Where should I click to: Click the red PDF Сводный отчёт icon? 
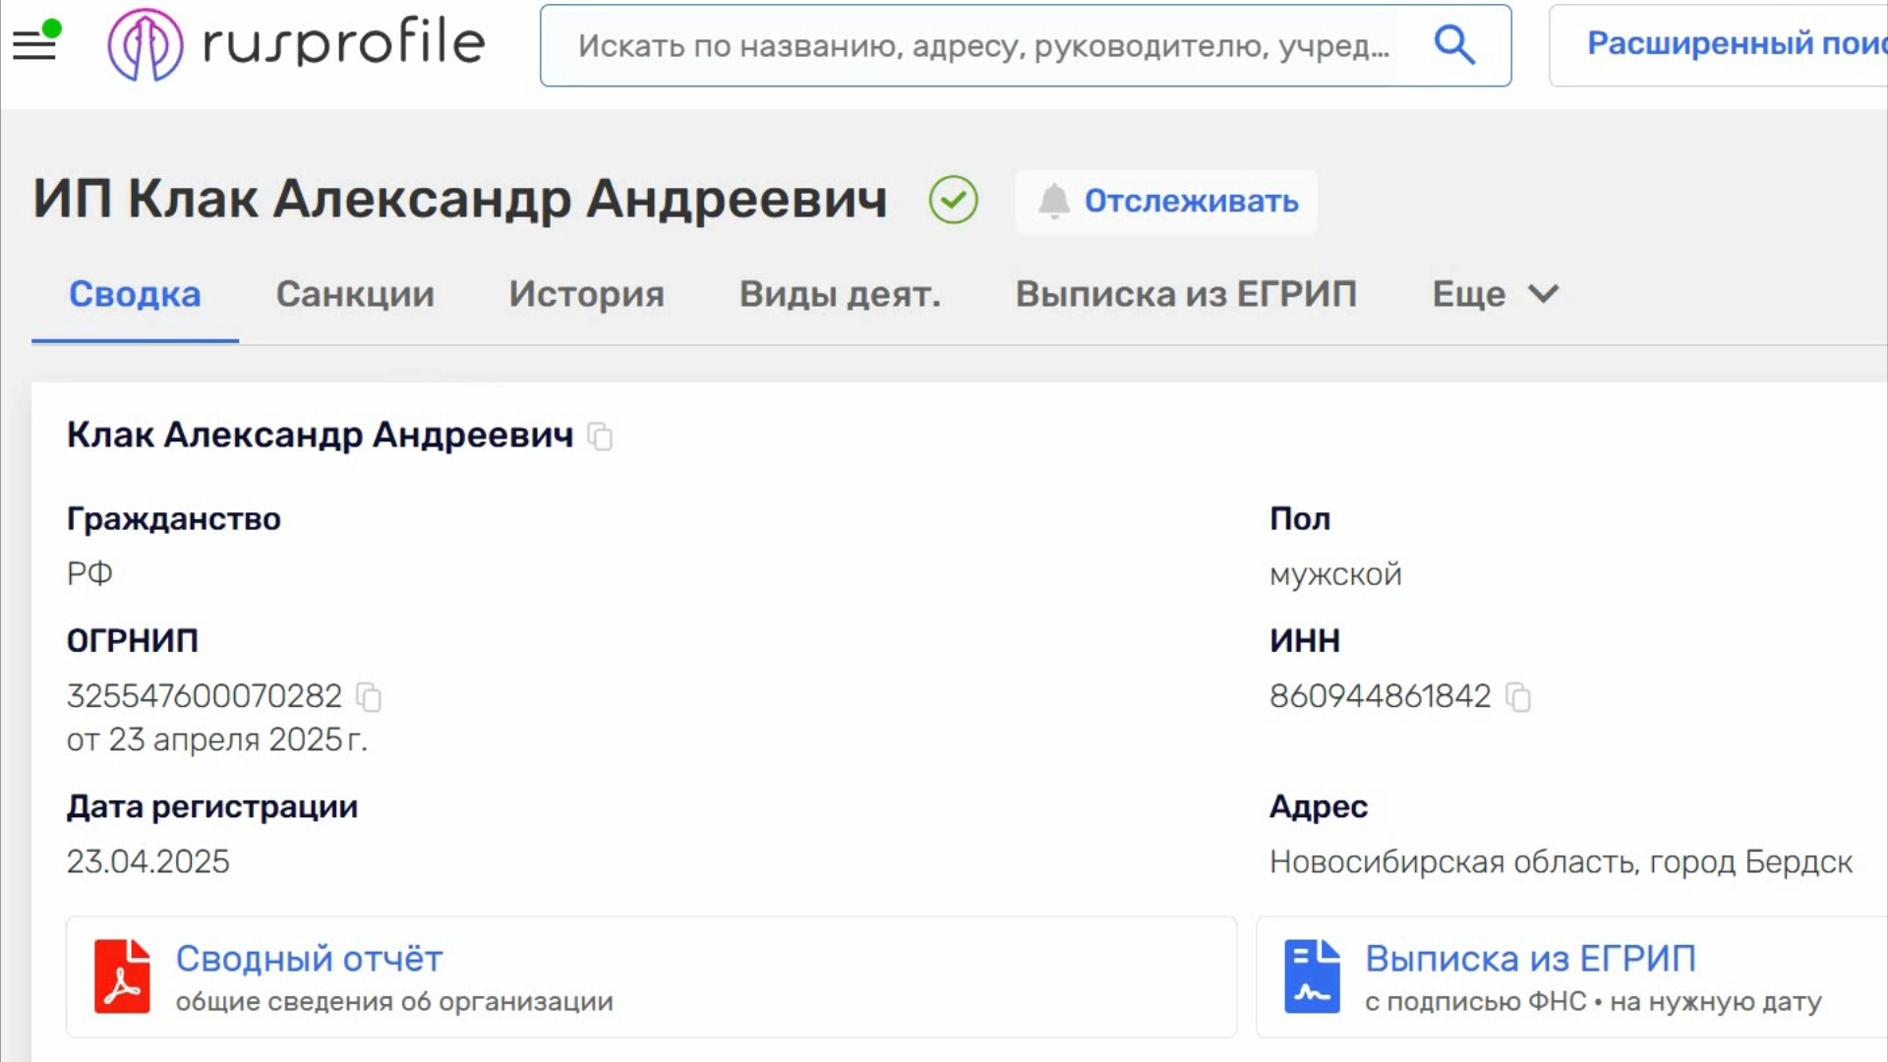point(122,976)
